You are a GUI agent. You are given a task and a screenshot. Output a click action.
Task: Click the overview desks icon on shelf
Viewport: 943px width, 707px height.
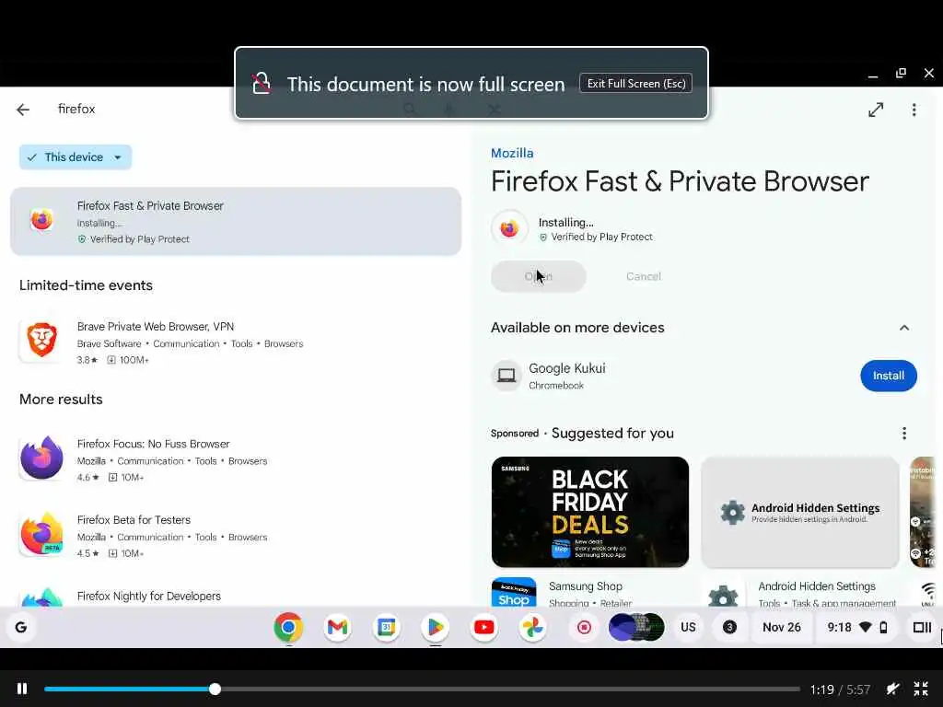tap(922, 628)
